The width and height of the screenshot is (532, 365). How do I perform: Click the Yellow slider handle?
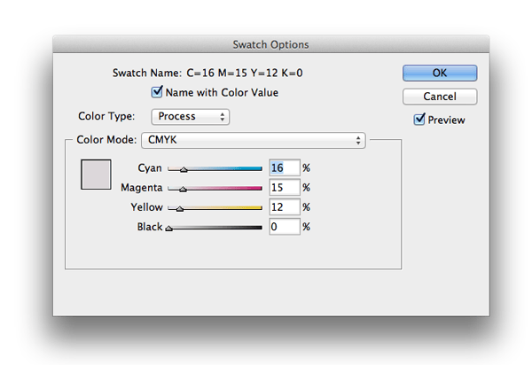[x=180, y=209]
